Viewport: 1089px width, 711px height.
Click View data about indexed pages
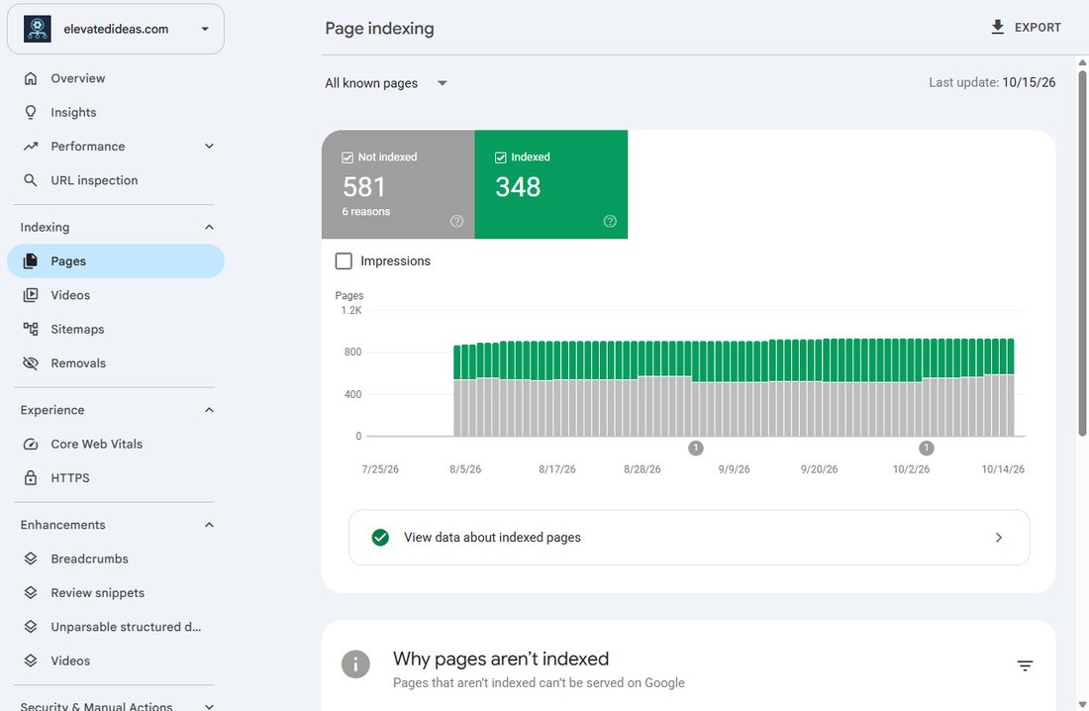coord(689,538)
